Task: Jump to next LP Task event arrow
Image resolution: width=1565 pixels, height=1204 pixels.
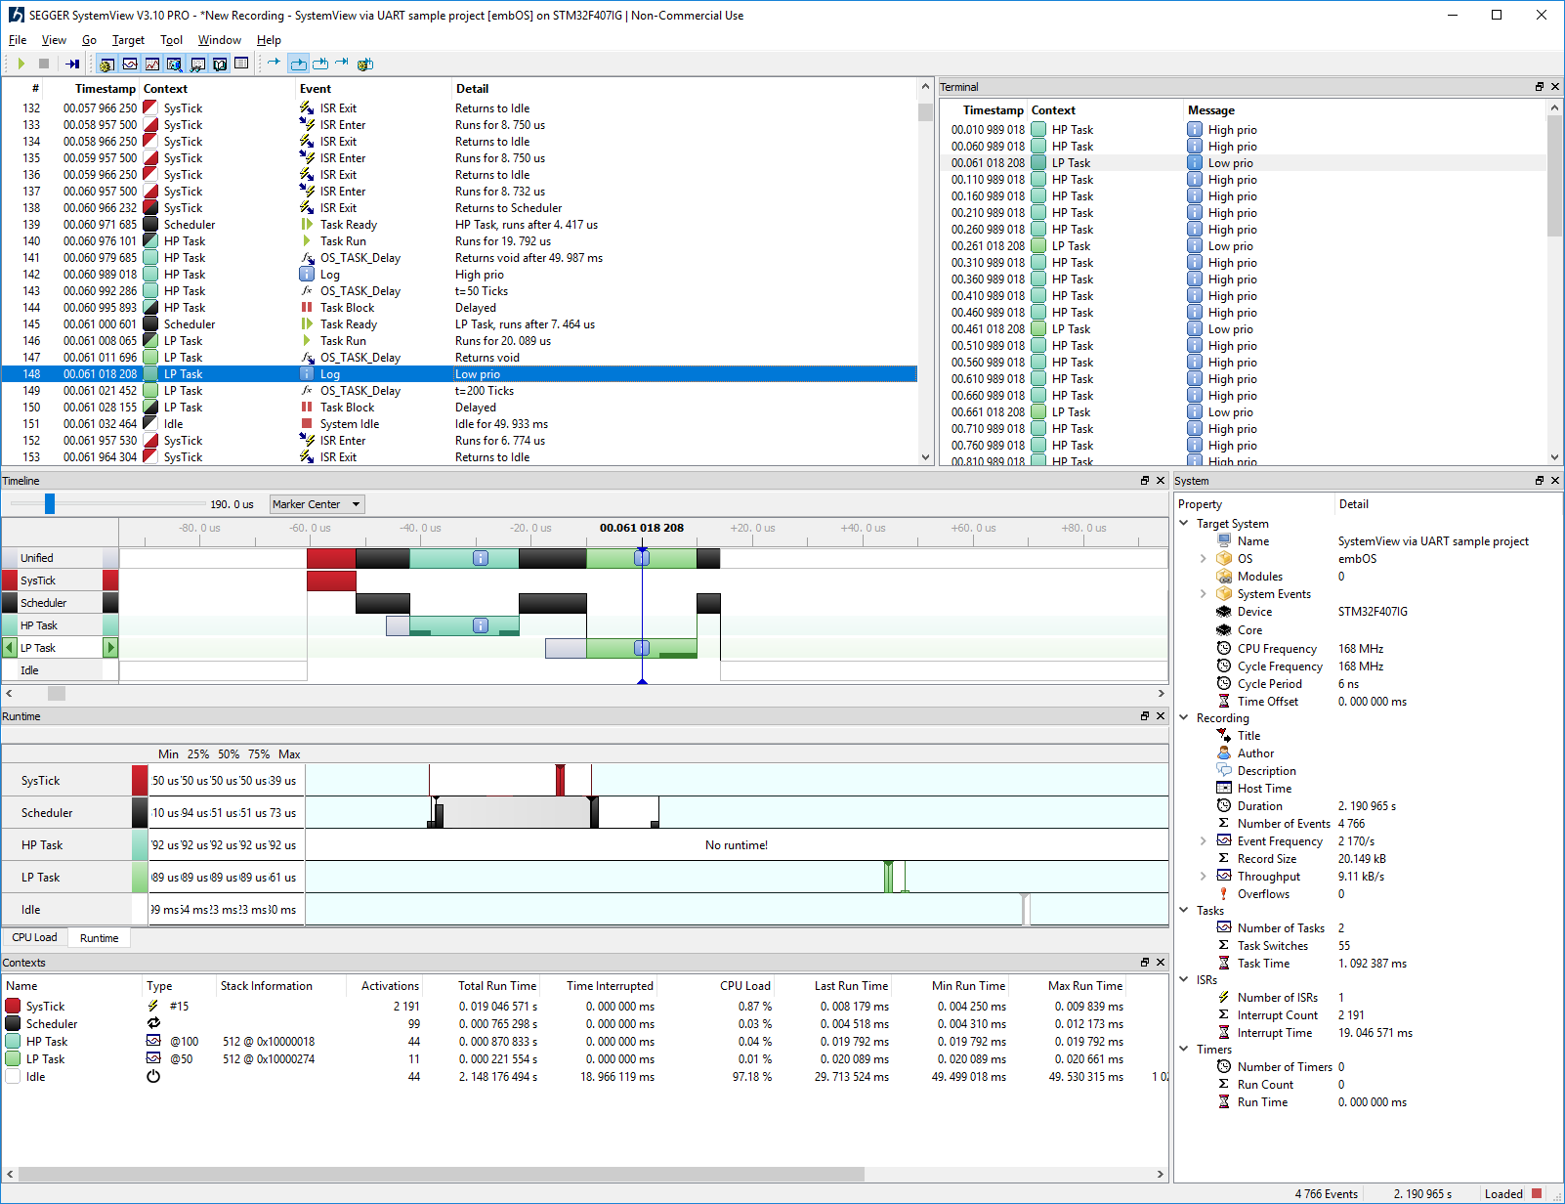Action: [110, 647]
